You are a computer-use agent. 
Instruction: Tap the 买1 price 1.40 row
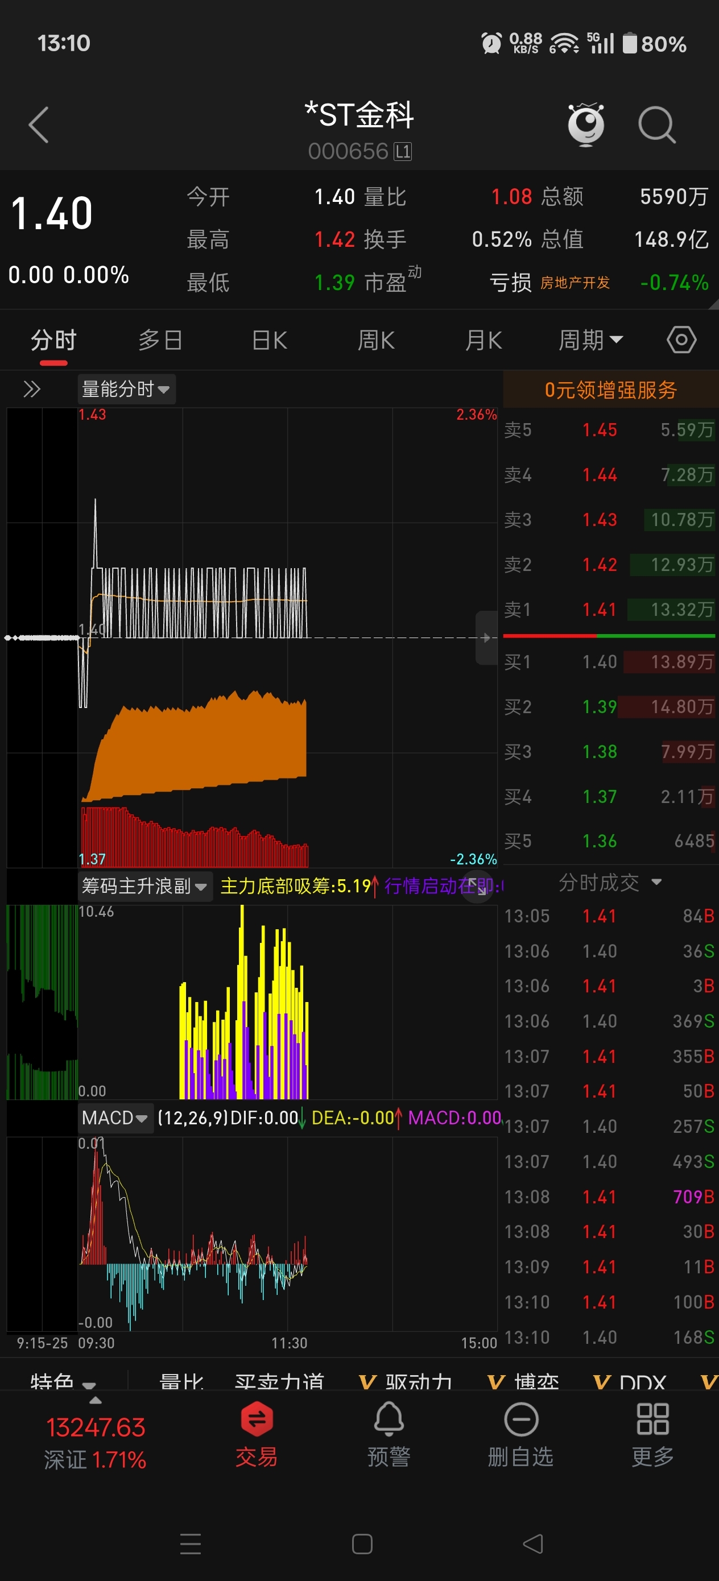(610, 661)
